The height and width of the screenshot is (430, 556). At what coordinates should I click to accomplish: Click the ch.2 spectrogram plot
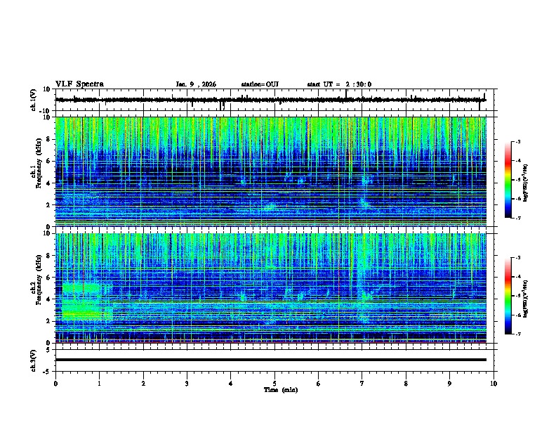(x=271, y=288)
